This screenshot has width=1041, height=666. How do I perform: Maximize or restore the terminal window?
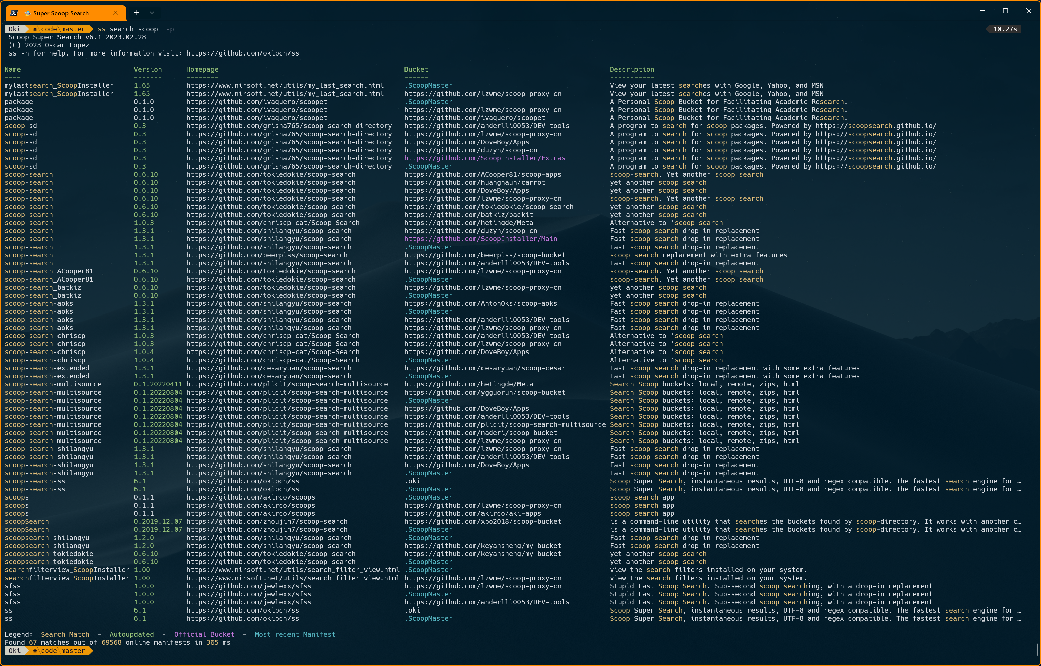(x=1005, y=11)
